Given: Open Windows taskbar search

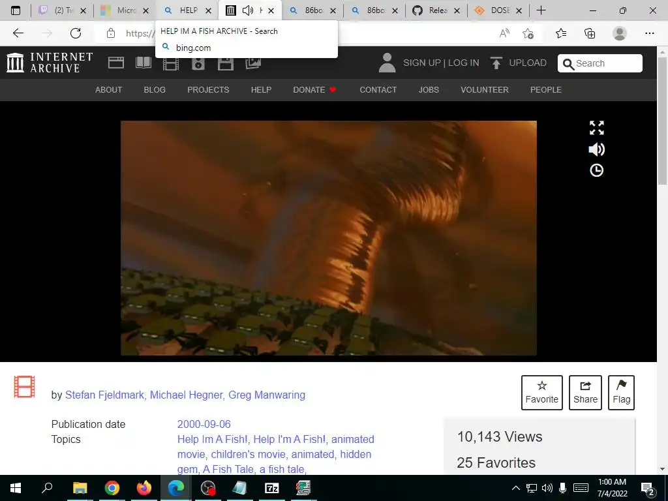Looking at the screenshot, I should pos(47,488).
